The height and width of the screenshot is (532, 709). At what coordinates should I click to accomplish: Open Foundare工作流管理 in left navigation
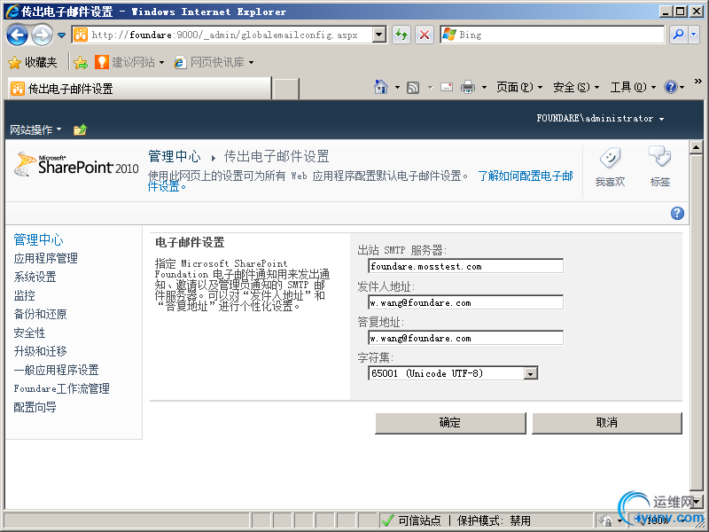(x=61, y=388)
